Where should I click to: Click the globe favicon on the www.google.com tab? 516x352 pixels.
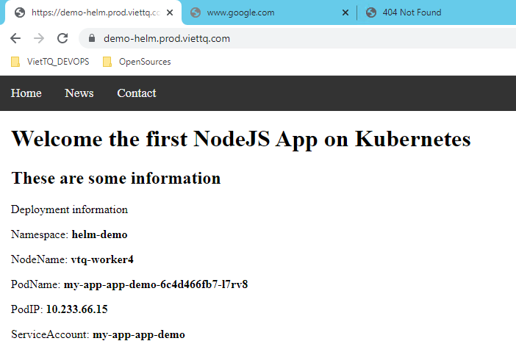196,12
